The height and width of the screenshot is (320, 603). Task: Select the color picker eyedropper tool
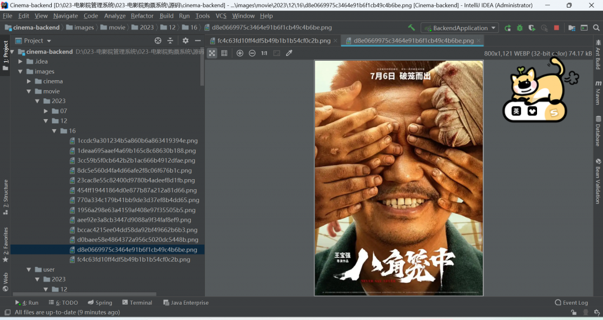[x=289, y=53]
